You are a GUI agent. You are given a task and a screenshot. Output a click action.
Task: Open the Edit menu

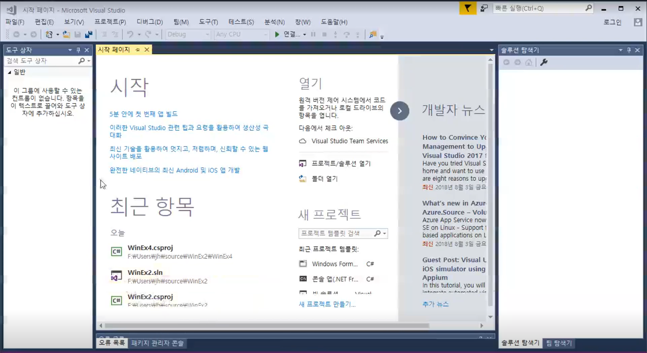click(44, 22)
